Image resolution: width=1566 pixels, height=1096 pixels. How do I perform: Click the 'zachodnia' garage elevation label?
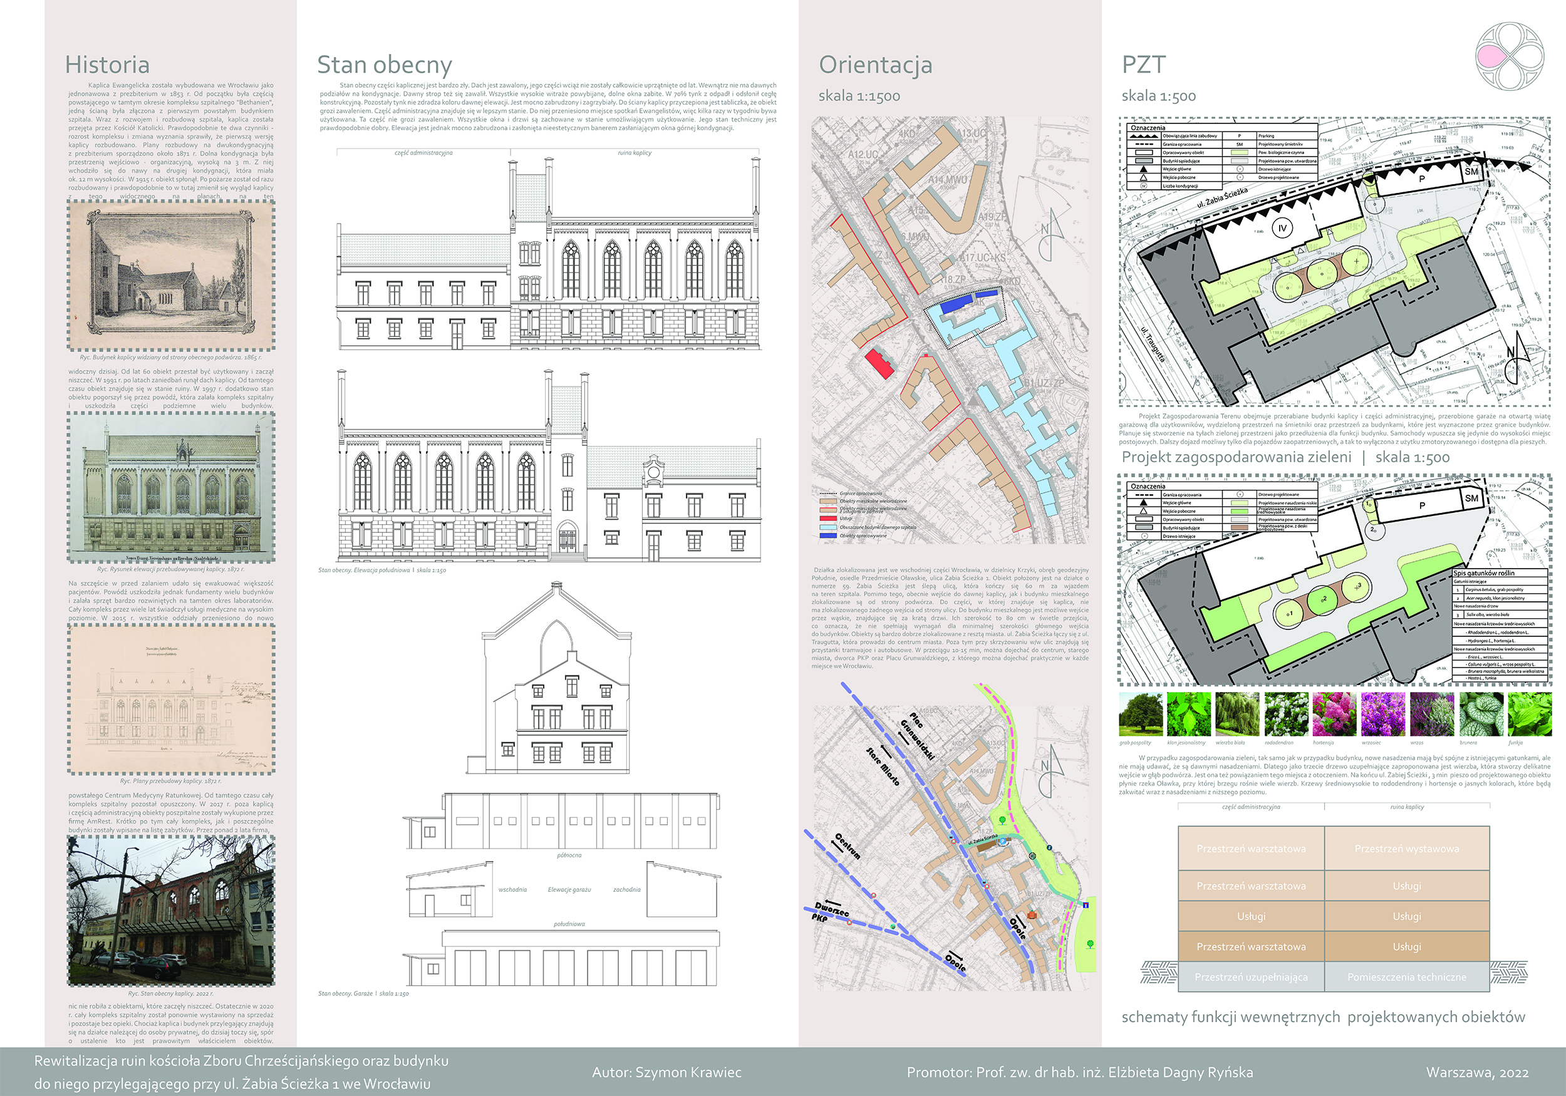pyautogui.click(x=626, y=889)
